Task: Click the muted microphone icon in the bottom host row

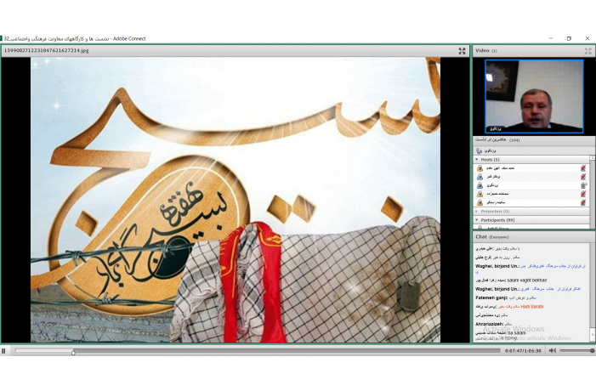Action: click(x=583, y=202)
